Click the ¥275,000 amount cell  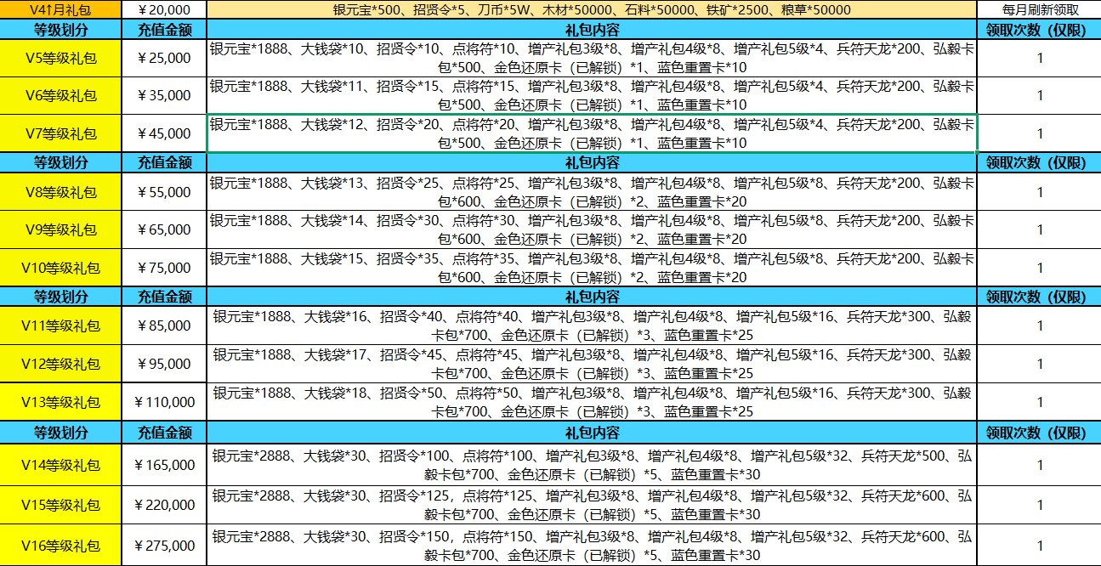coord(164,546)
